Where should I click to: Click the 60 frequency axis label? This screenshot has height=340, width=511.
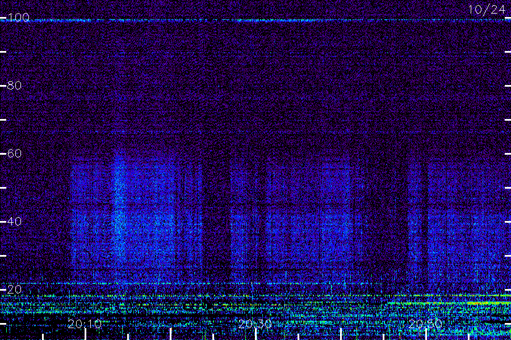14,154
